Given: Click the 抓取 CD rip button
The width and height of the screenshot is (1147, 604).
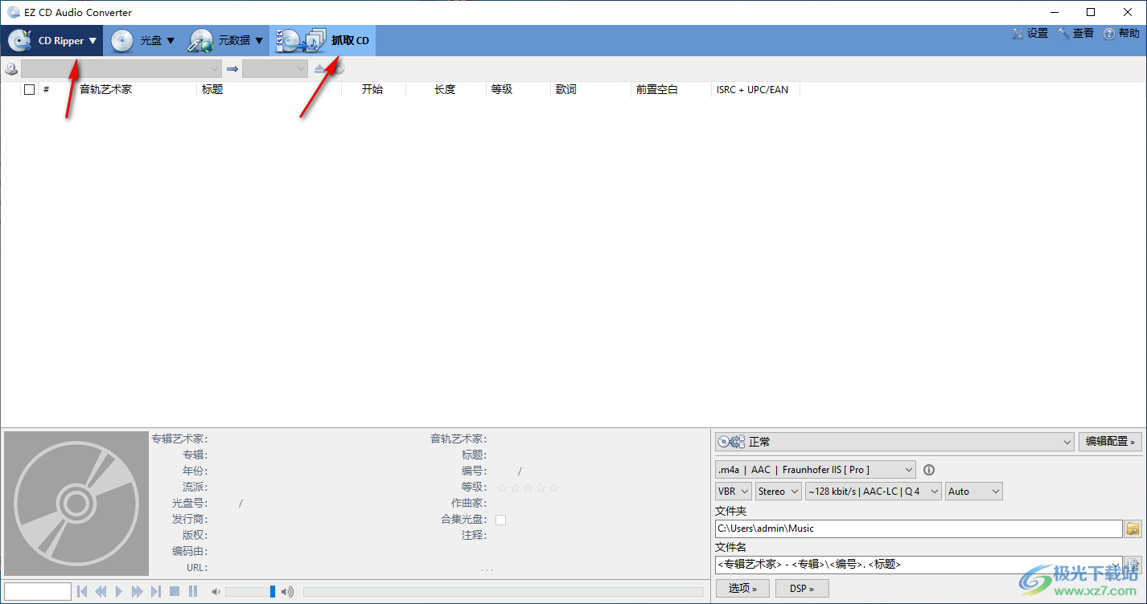Looking at the screenshot, I should point(323,40).
